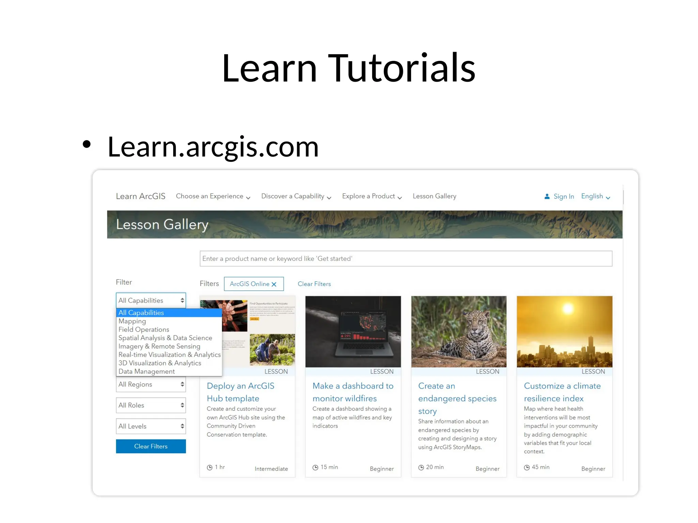Click the Intermediate level label

pyautogui.click(x=271, y=469)
